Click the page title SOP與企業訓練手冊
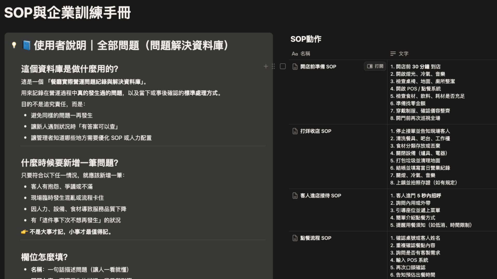This screenshot has width=497, height=279. point(68,13)
